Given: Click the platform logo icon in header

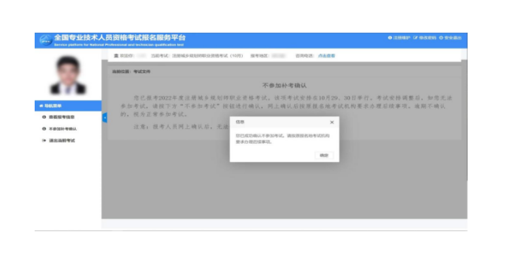Looking at the screenshot, I should pyautogui.click(x=46, y=40).
